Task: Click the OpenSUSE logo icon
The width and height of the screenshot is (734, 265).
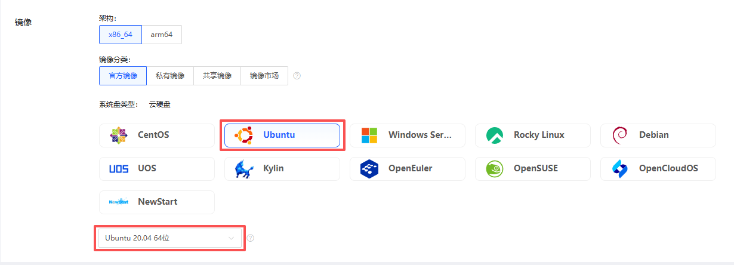Action: pyautogui.click(x=495, y=169)
